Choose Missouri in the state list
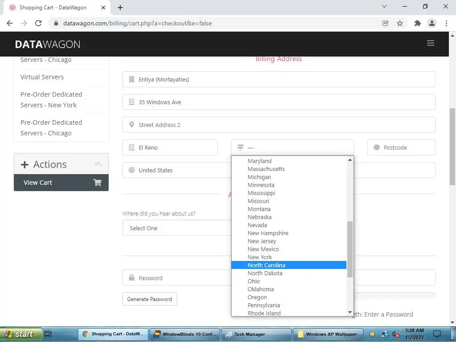The height and width of the screenshot is (342, 456). tap(289, 201)
